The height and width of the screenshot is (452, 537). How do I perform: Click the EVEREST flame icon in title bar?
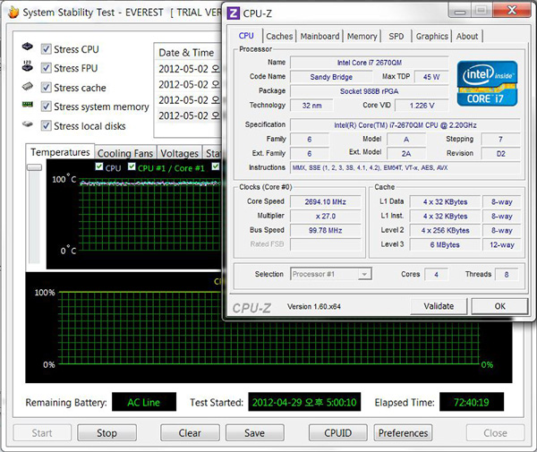pyautogui.click(x=13, y=12)
